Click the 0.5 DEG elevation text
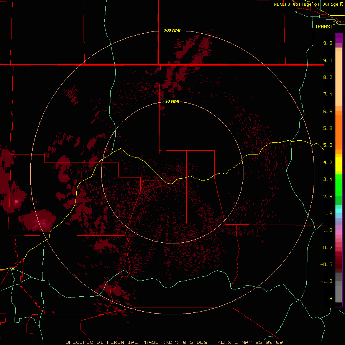This screenshot has width=345, height=345. tap(195, 342)
